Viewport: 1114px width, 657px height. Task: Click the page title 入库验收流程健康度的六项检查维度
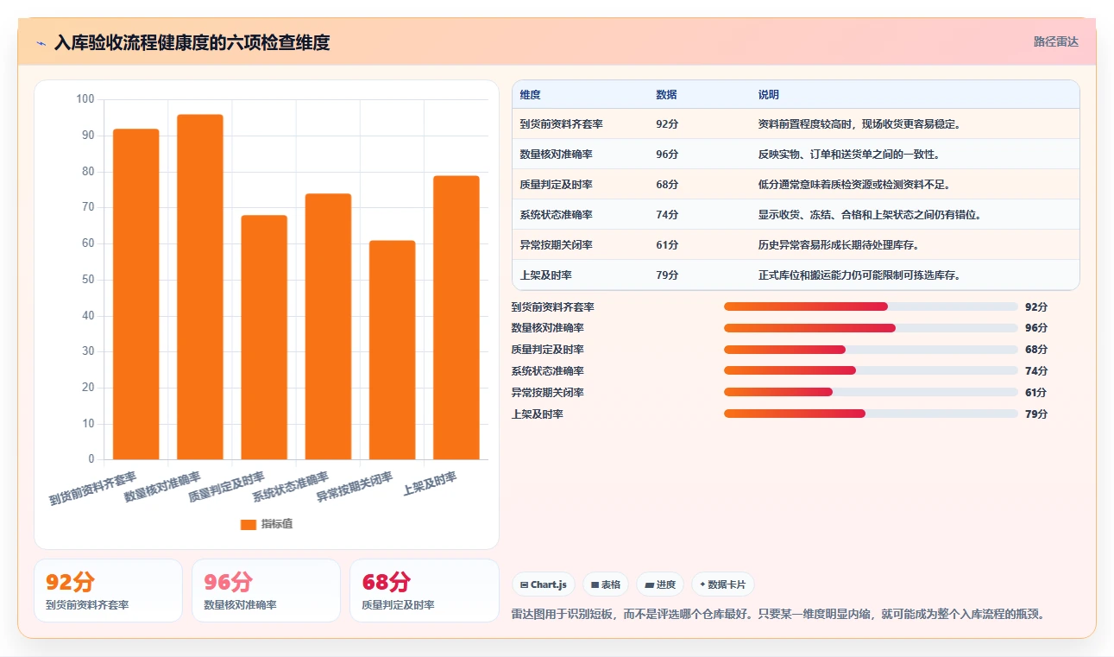[x=192, y=42]
